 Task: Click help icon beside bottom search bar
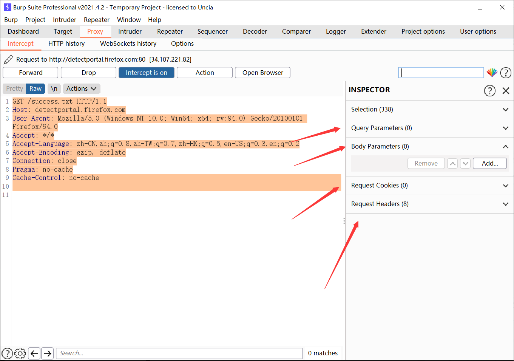point(7,353)
